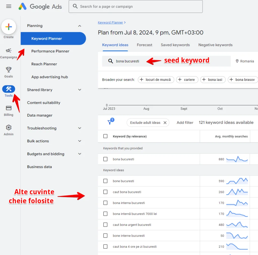Add 'bona iasi' to broaden search
The width and height of the screenshot is (258, 255).
click(x=213, y=80)
